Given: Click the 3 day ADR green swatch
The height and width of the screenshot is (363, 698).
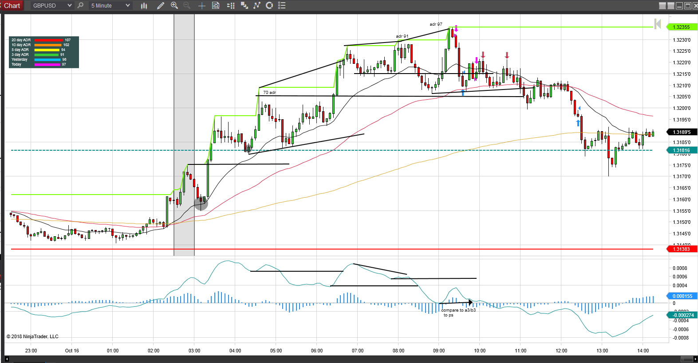Looking at the screenshot, I should [x=47, y=55].
